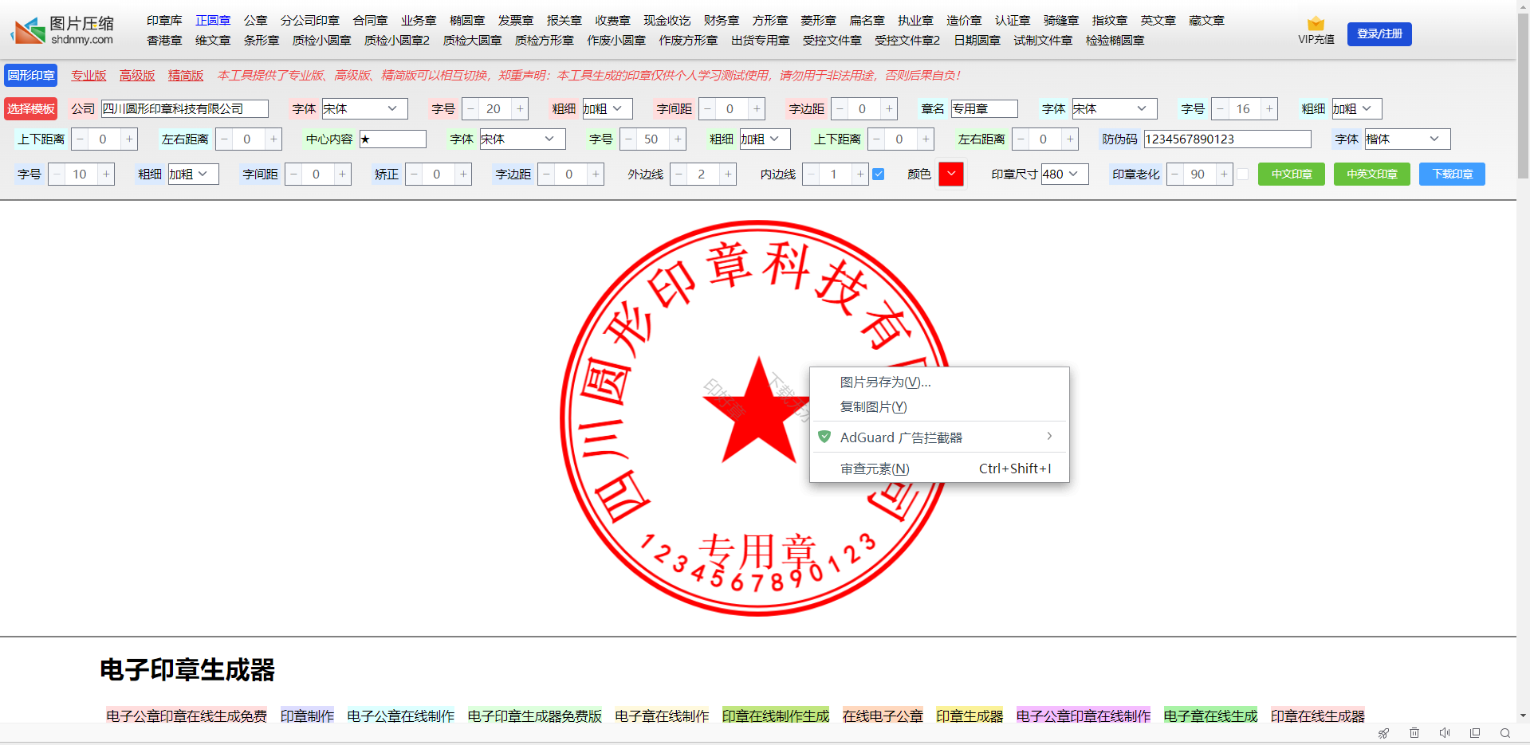Viewport: 1530px width, 745px height.
Task: Open the 楷体 anti-counterfeit font dropdown
Action: point(1407,139)
